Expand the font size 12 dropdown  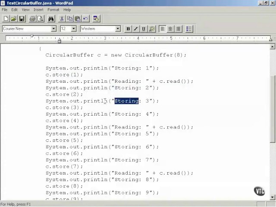(74, 29)
